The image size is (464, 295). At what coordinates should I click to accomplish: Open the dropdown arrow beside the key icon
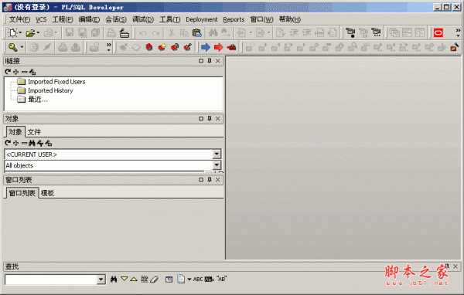(x=22, y=47)
